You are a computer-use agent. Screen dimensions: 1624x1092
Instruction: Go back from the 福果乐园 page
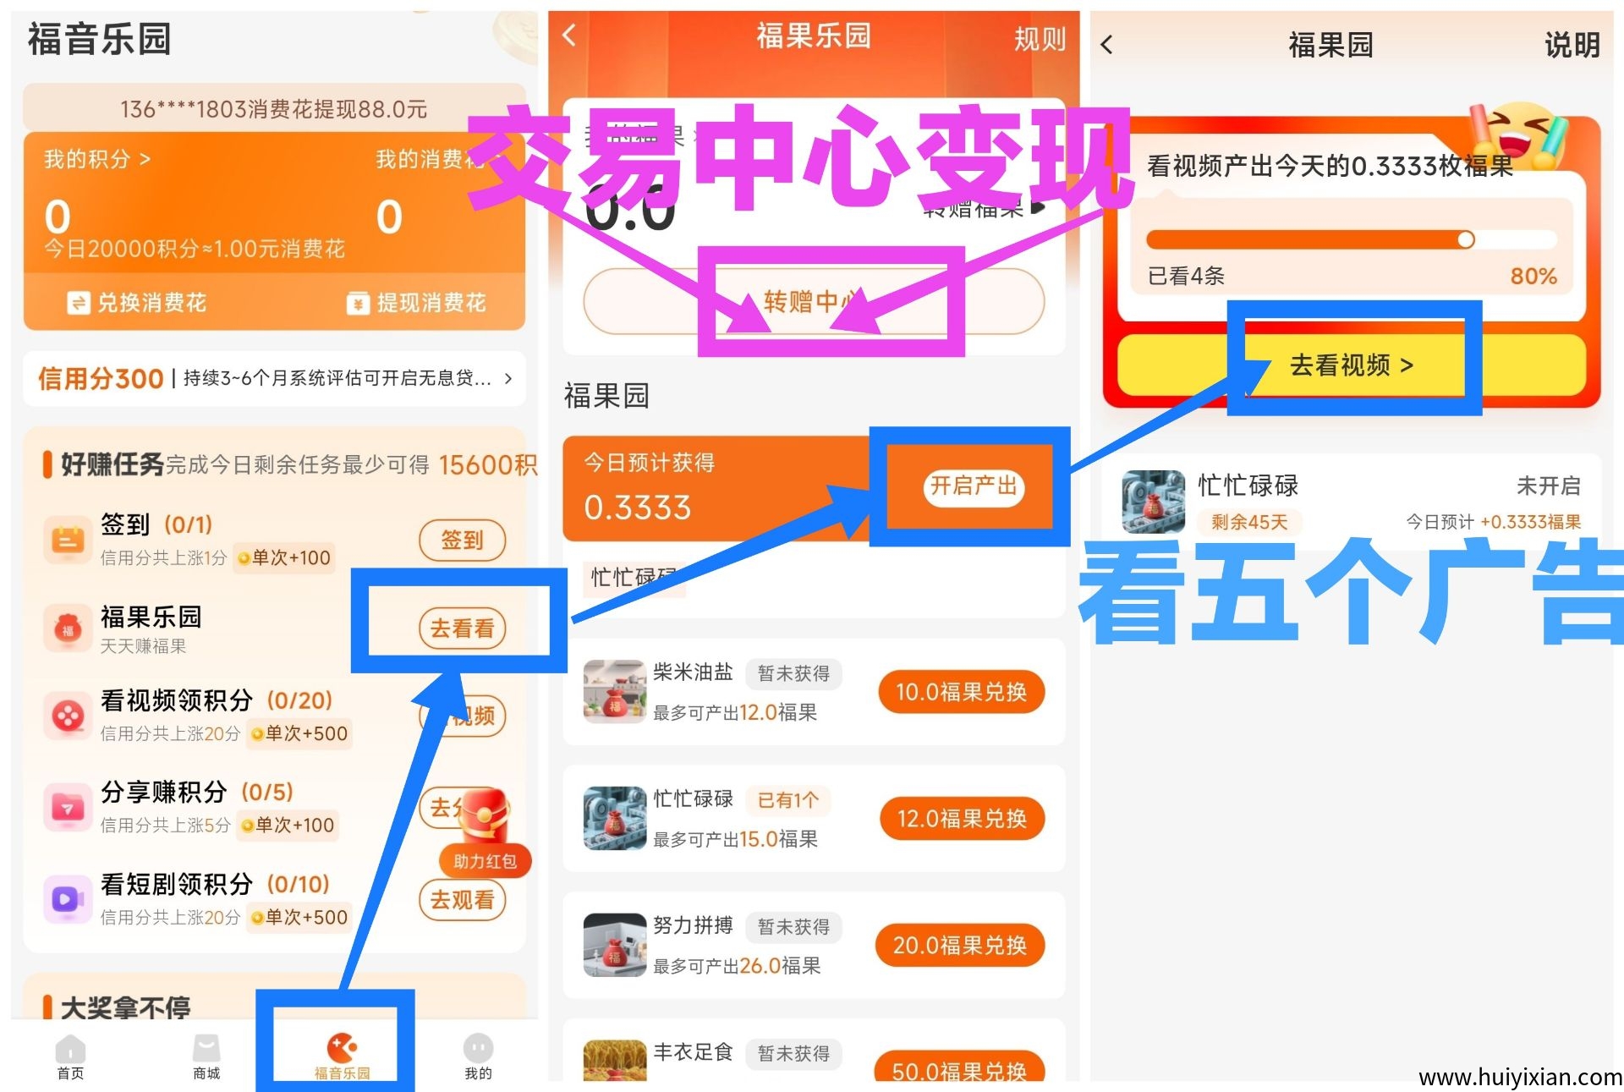(569, 36)
